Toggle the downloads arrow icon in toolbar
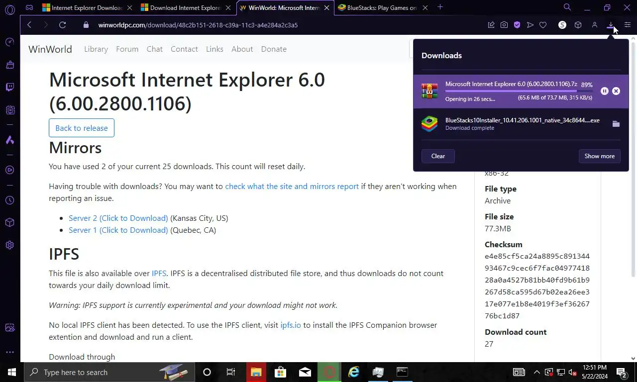The image size is (637, 382). 610,25
